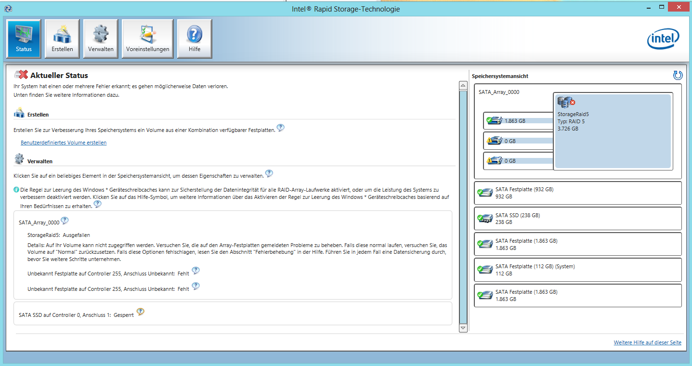Select the SATA Festplatte (932 GB) disk
692x366 pixels.
click(578, 193)
